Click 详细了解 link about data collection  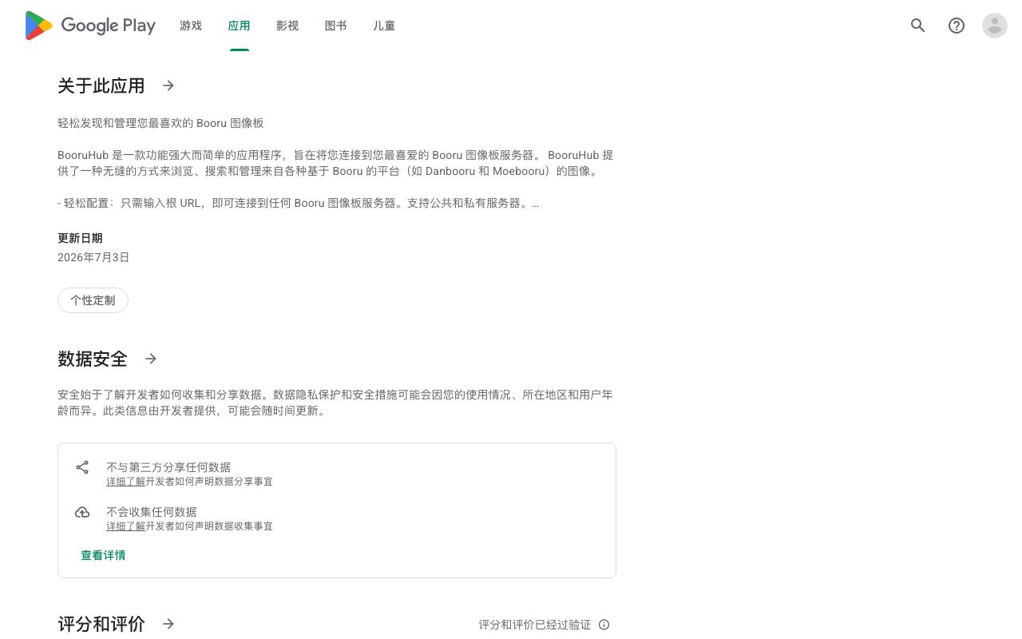(125, 526)
